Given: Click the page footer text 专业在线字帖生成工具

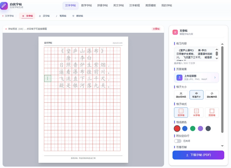Looking at the screenshot, I should [87, 158].
